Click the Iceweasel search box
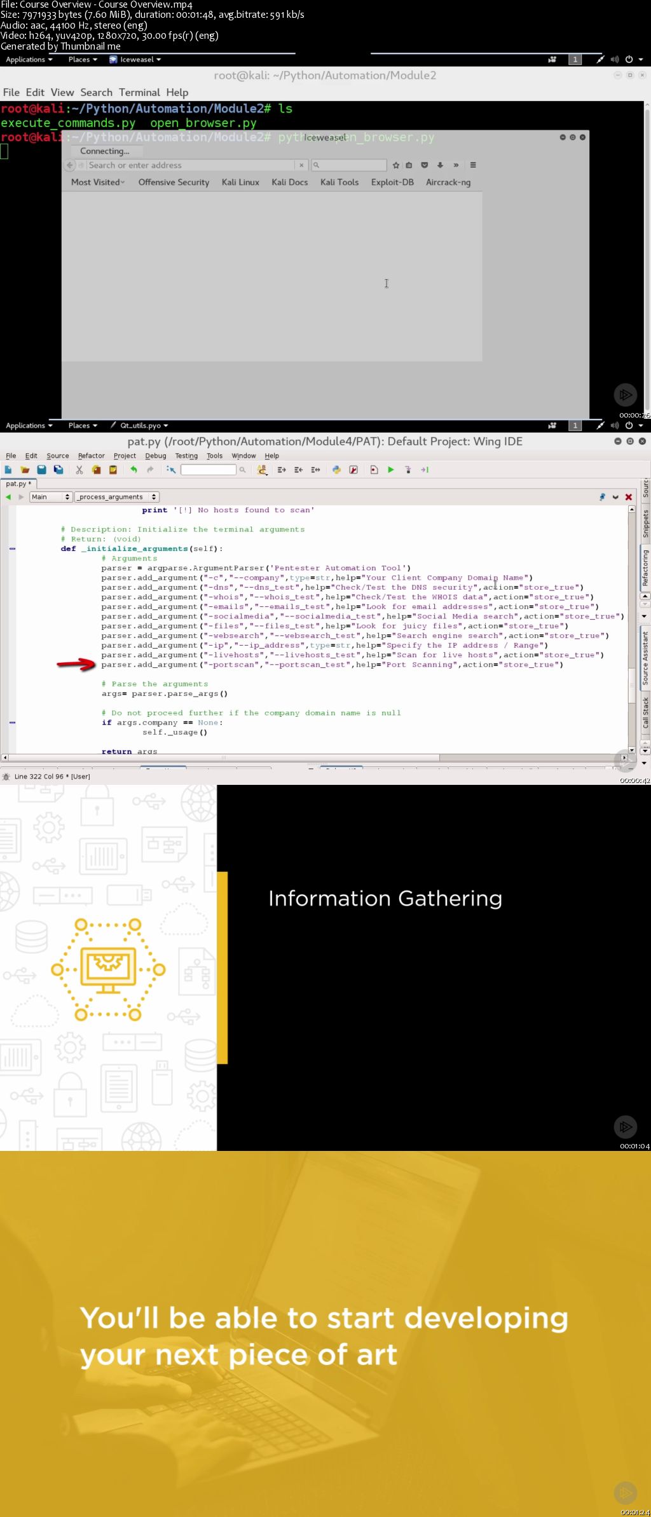This screenshot has width=651, height=1517. [349, 165]
